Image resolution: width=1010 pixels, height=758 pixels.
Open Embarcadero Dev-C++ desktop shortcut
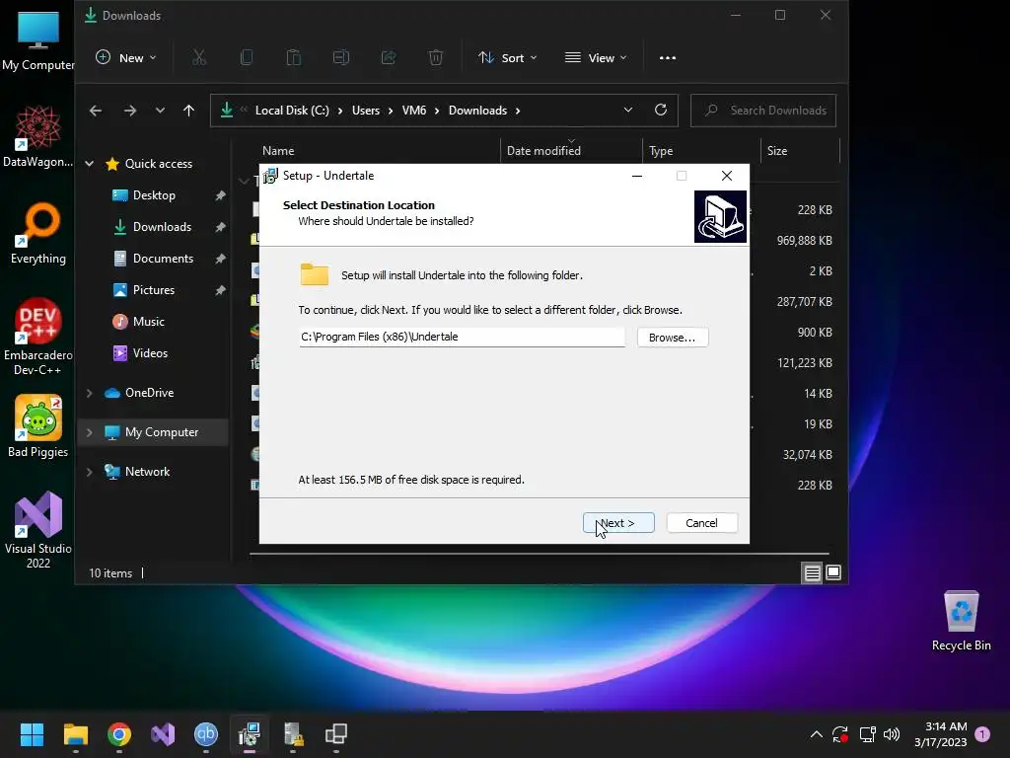(38, 338)
